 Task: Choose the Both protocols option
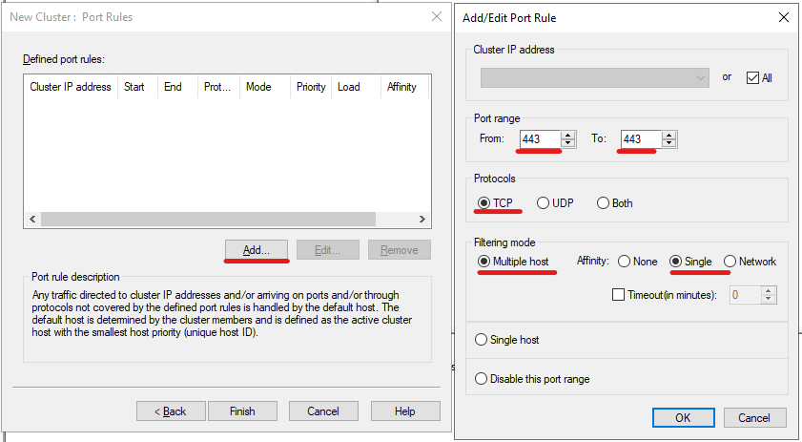point(603,203)
